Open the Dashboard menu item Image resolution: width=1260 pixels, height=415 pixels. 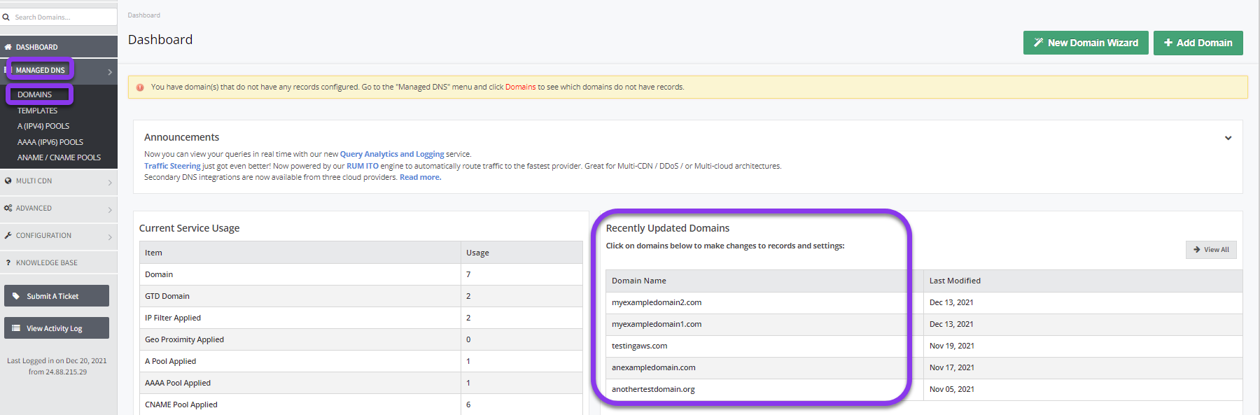click(59, 47)
